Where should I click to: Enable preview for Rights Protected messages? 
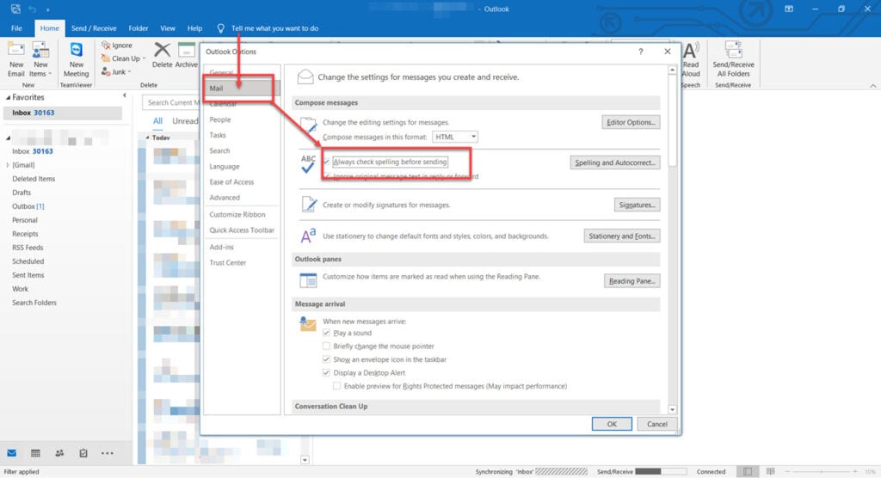coord(336,386)
